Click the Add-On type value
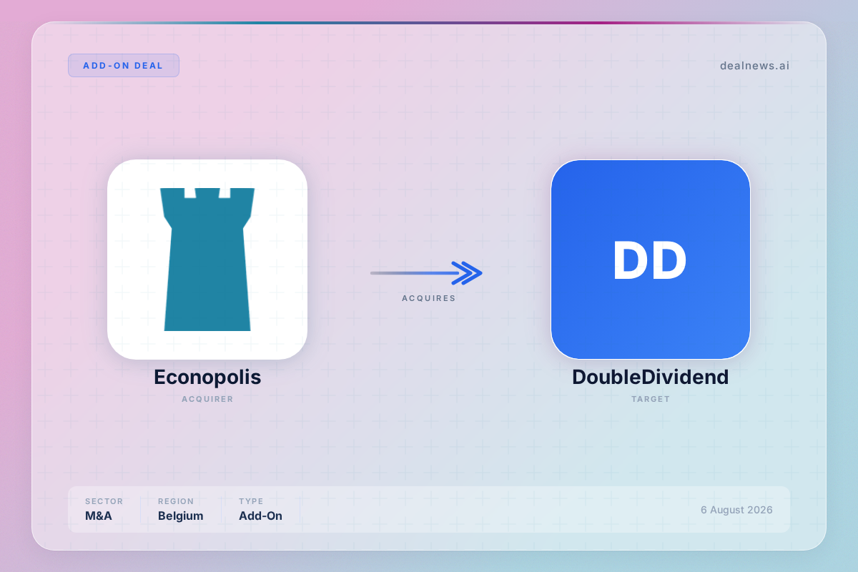The image size is (858, 572). (260, 516)
